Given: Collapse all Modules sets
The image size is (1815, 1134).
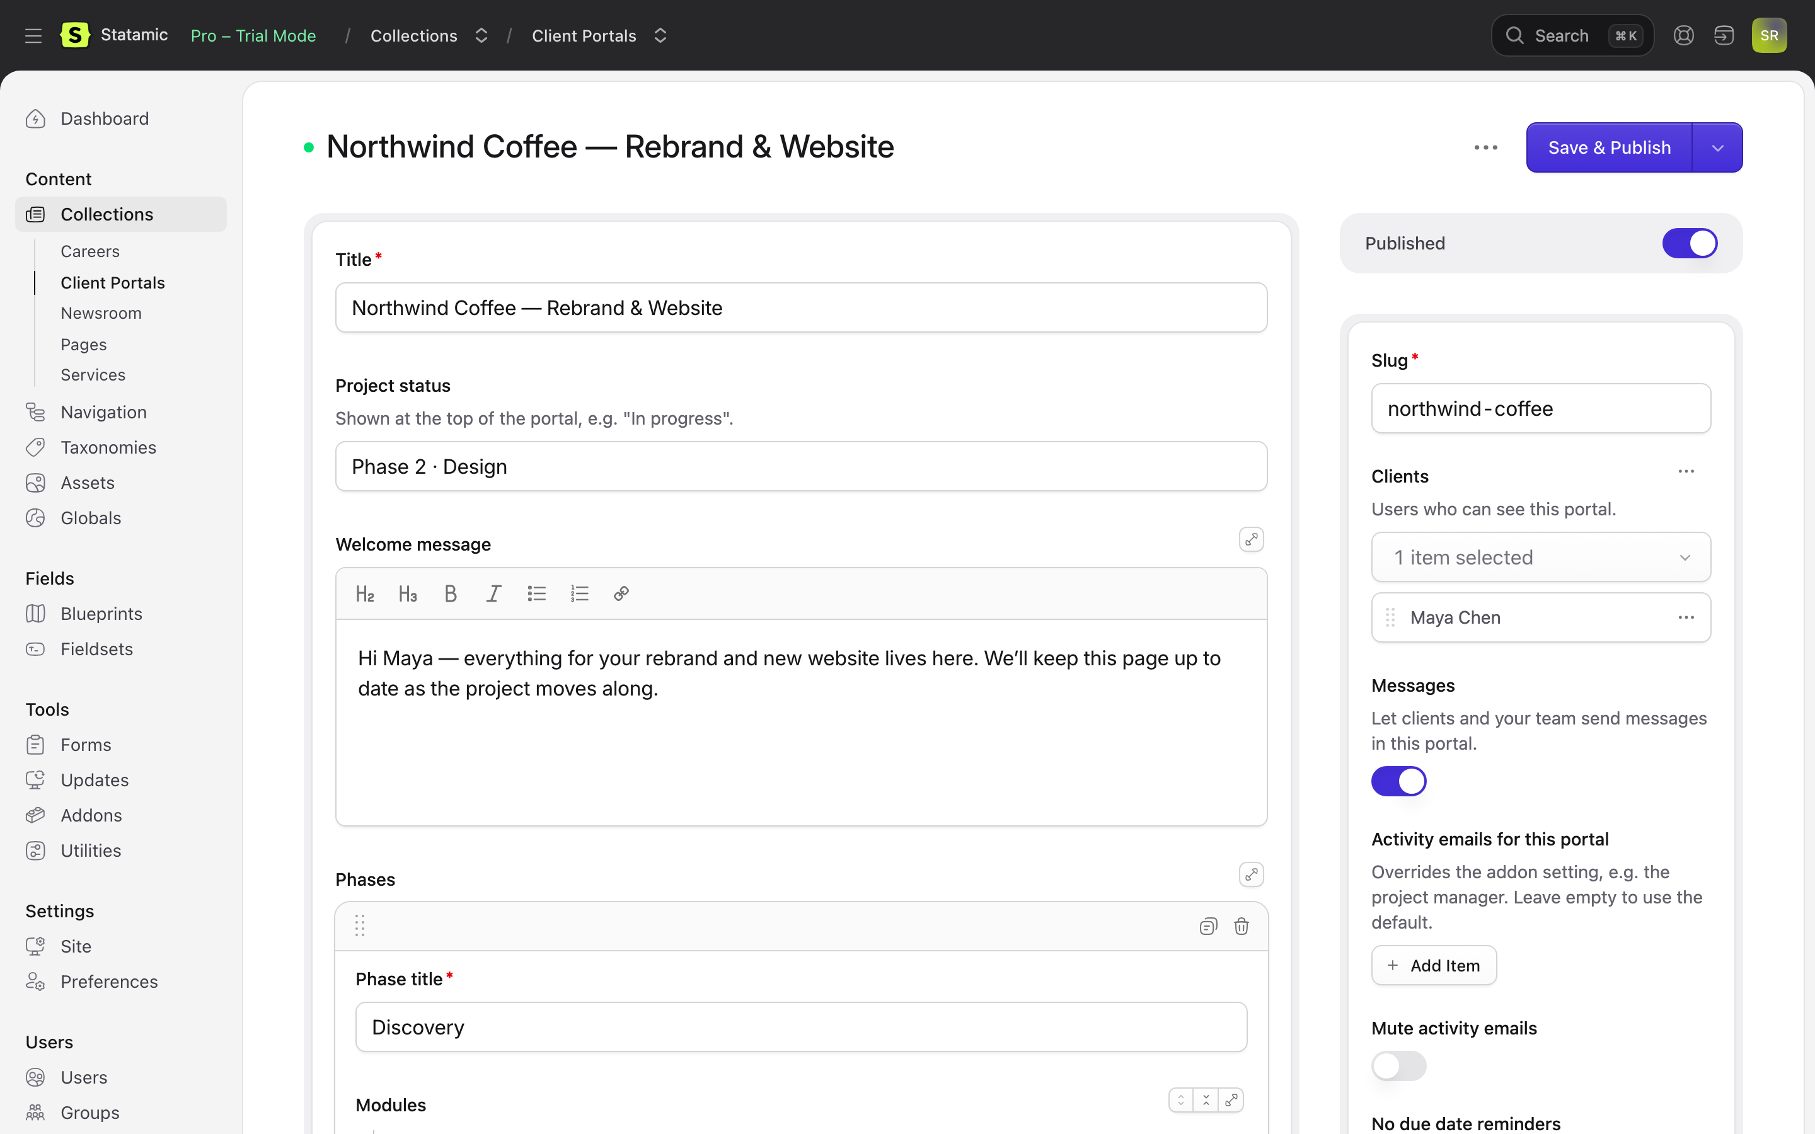Looking at the screenshot, I should (x=1206, y=1100).
